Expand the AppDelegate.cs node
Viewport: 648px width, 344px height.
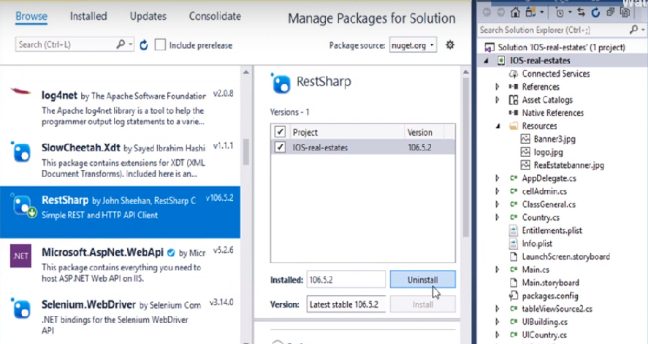[x=498, y=178]
